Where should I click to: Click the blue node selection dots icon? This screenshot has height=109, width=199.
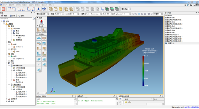102,9
